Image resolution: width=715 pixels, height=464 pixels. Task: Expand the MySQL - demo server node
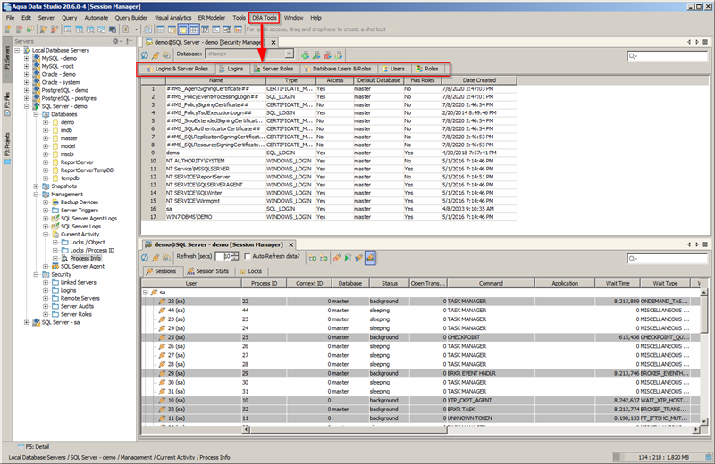click(x=27, y=58)
